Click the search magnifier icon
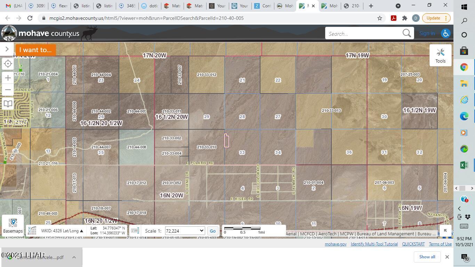Screen dimensions: 475x267 pos(406,33)
